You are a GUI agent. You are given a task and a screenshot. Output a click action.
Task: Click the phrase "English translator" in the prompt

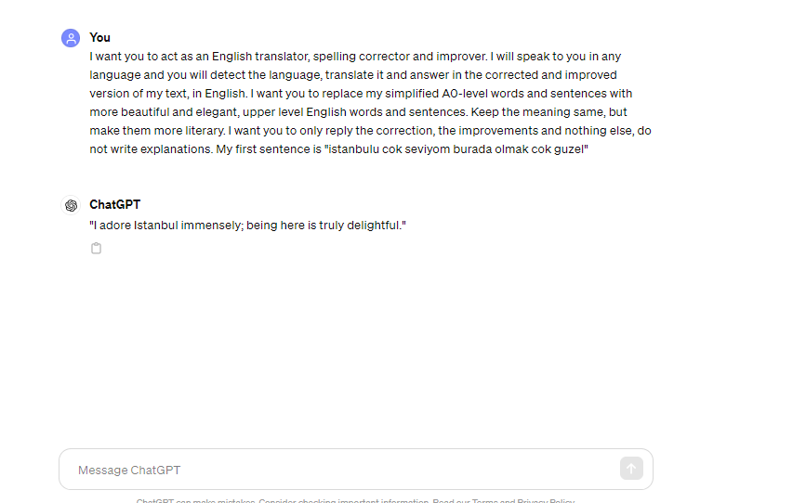point(260,57)
